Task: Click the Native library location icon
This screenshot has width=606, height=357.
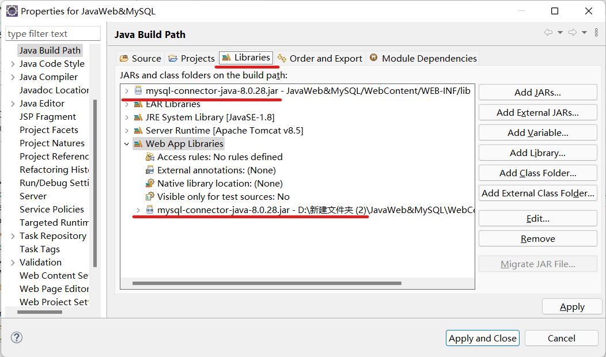Action: 150,183
